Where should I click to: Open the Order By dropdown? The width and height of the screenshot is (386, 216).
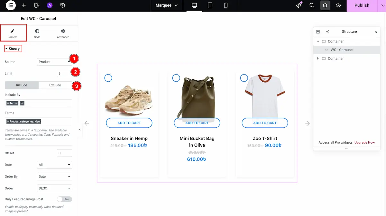click(54, 176)
